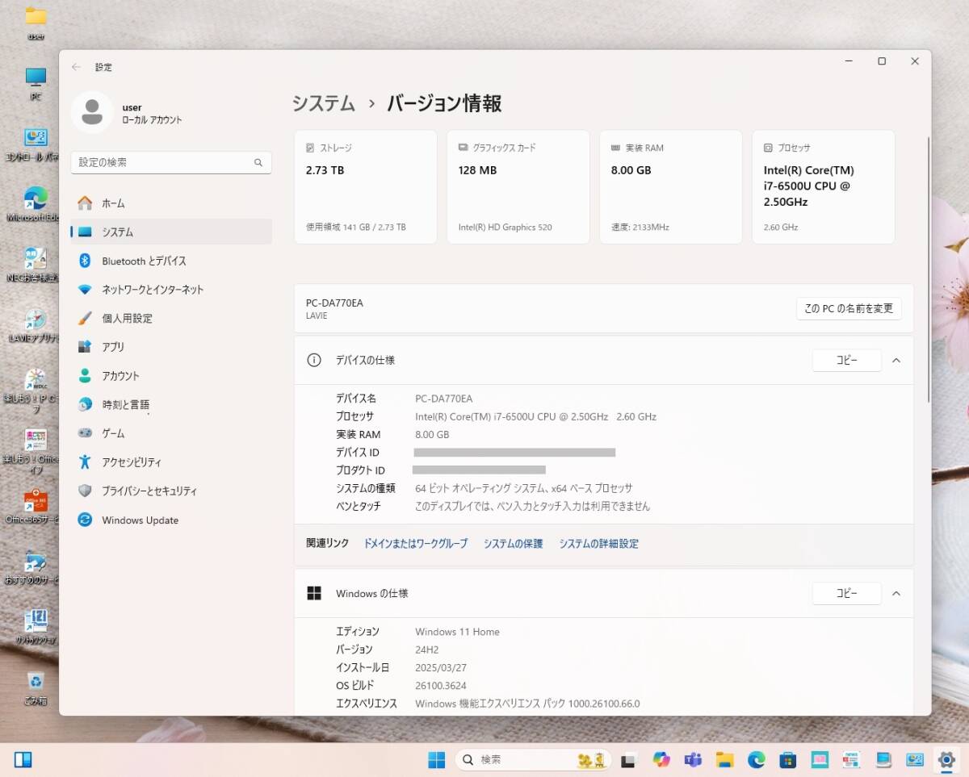Open File Explorer folder on taskbar

click(x=724, y=759)
